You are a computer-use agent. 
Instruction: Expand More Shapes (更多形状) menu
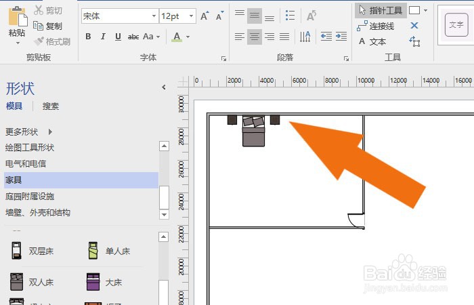point(29,131)
